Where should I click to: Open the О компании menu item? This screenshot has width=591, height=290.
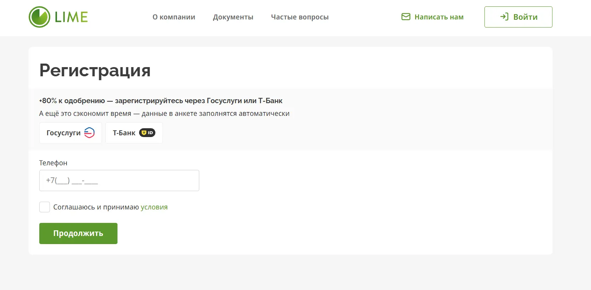[x=174, y=17]
